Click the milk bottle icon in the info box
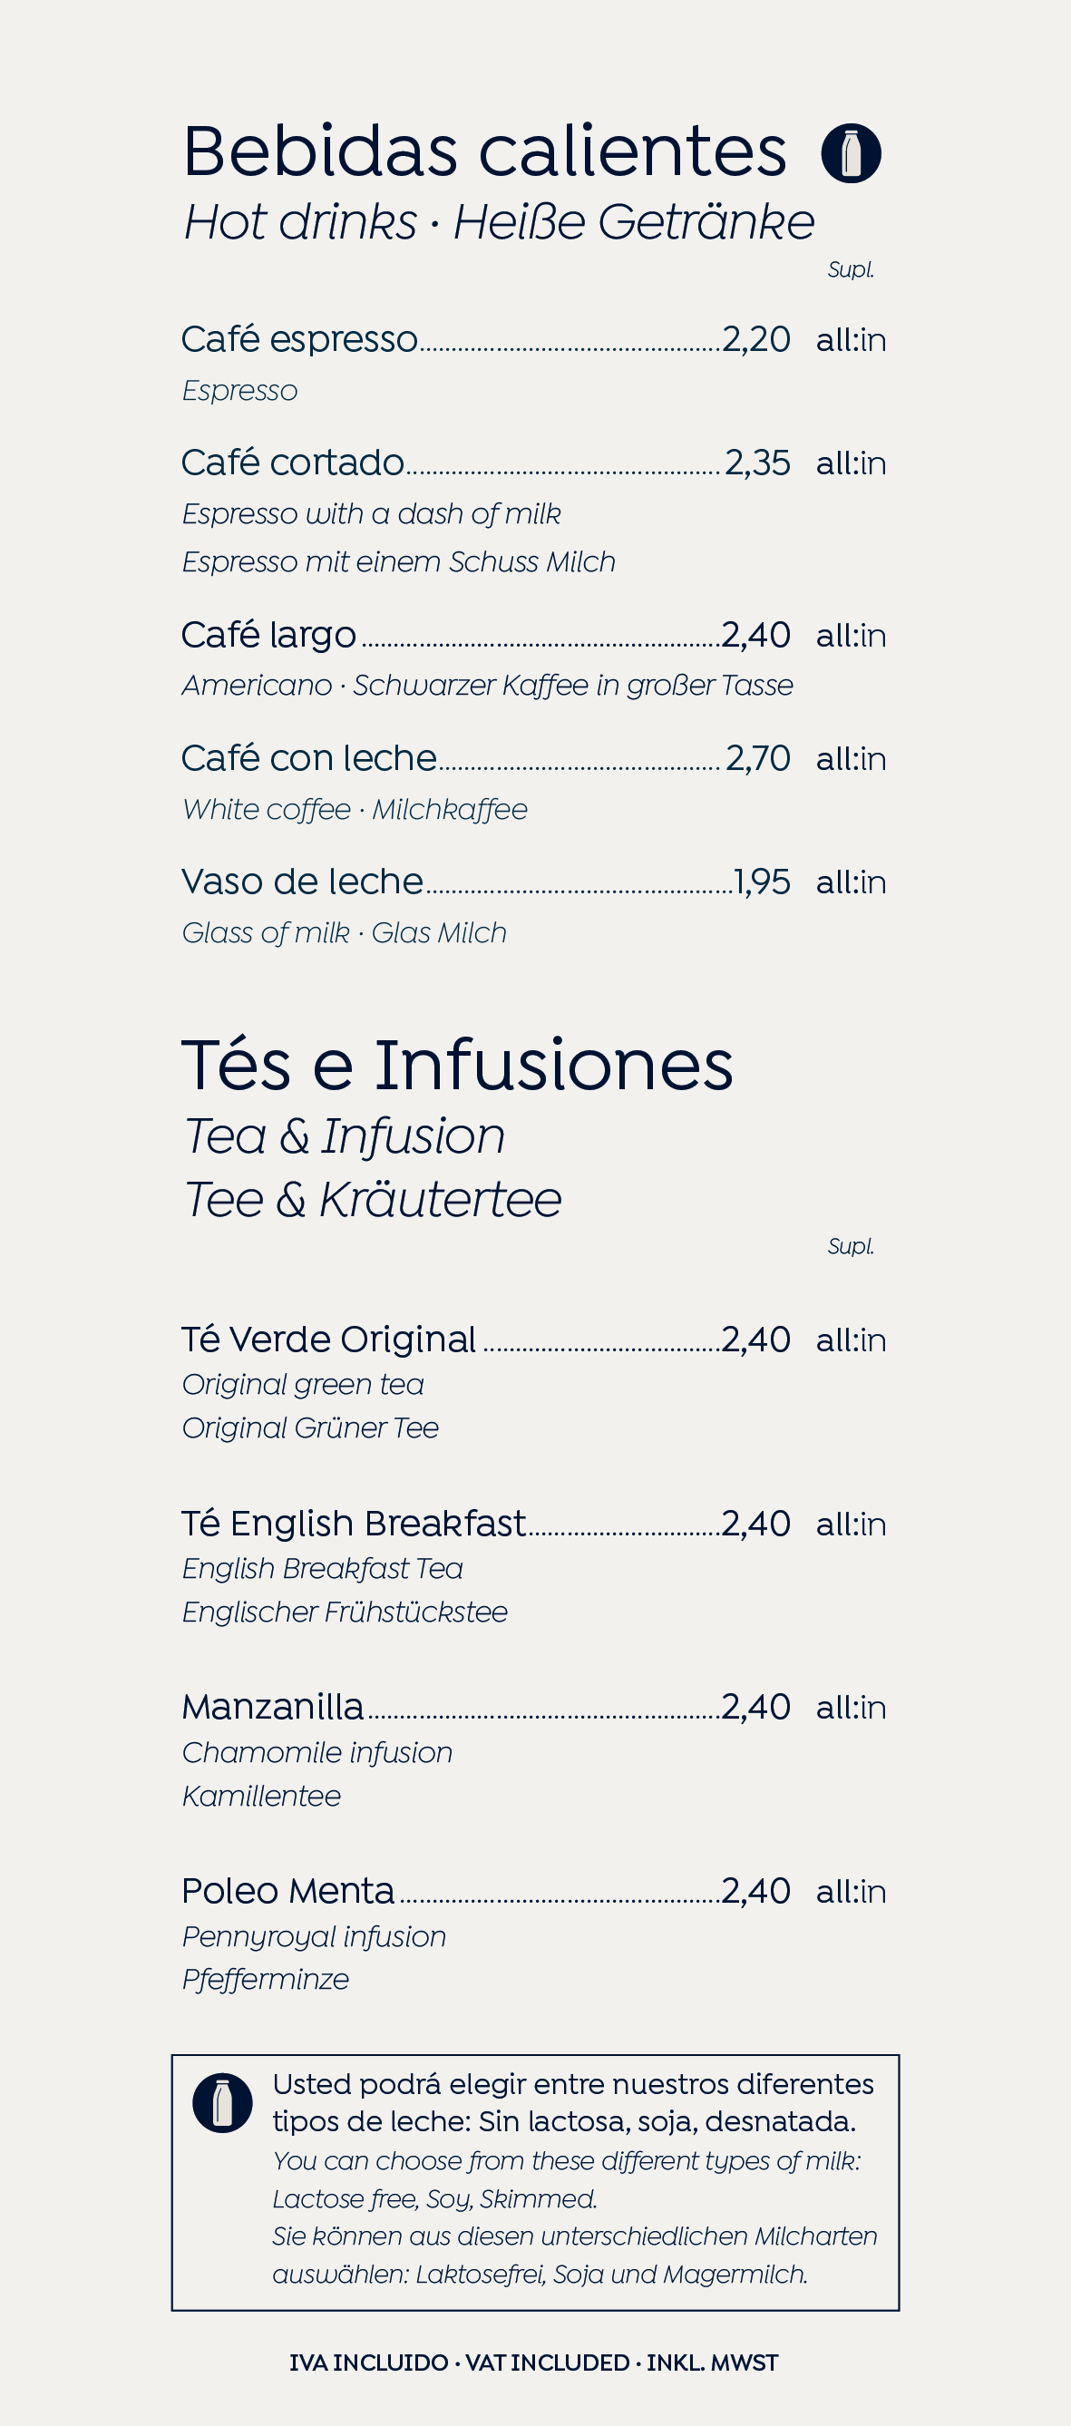1071x2426 pixels. pyautogui.click(x=222, y=2103)
